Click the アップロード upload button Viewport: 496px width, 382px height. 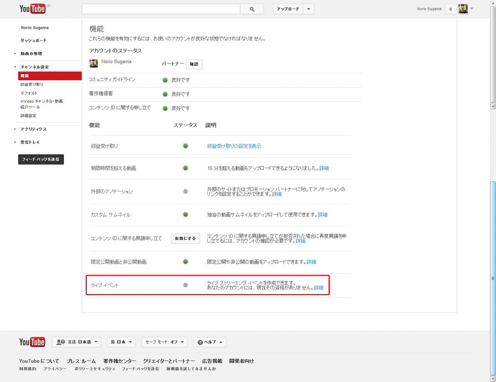click(x=288, y=9)
